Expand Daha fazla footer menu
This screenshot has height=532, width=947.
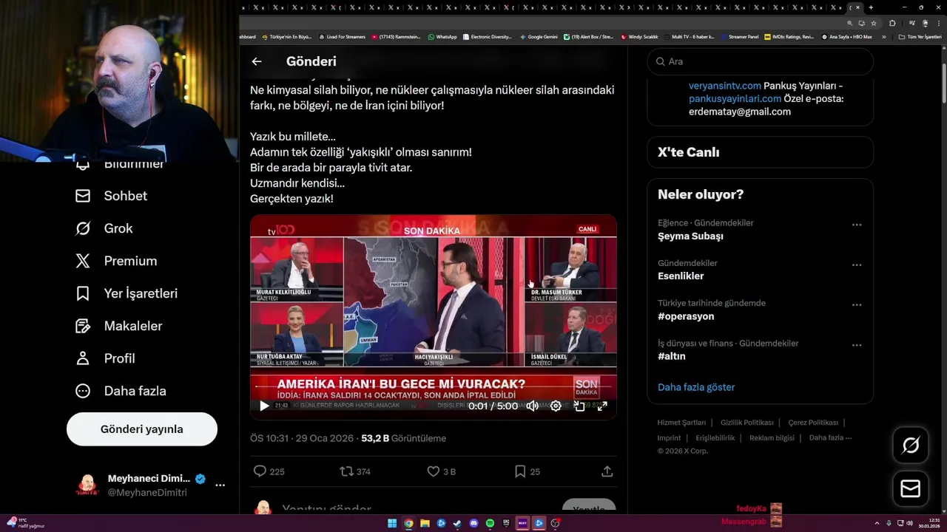(x=830, y=437)
